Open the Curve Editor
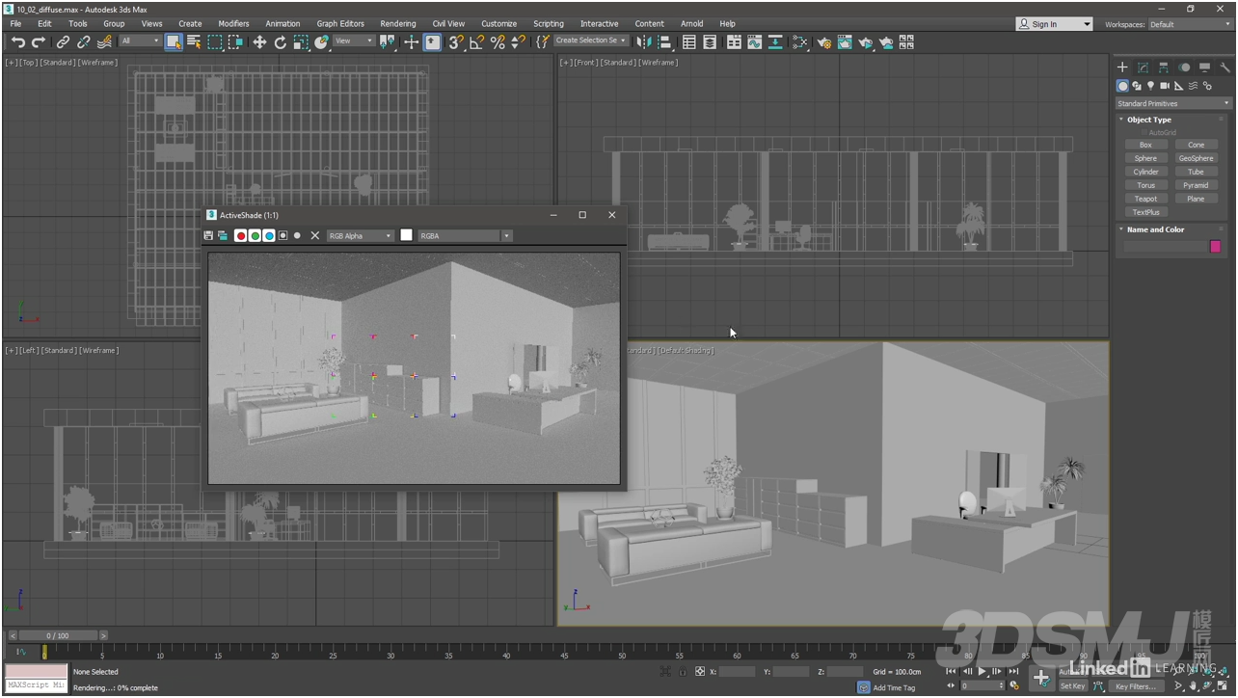The height and width of the screenshot is (698, 1238). click(x=755, y=42)
